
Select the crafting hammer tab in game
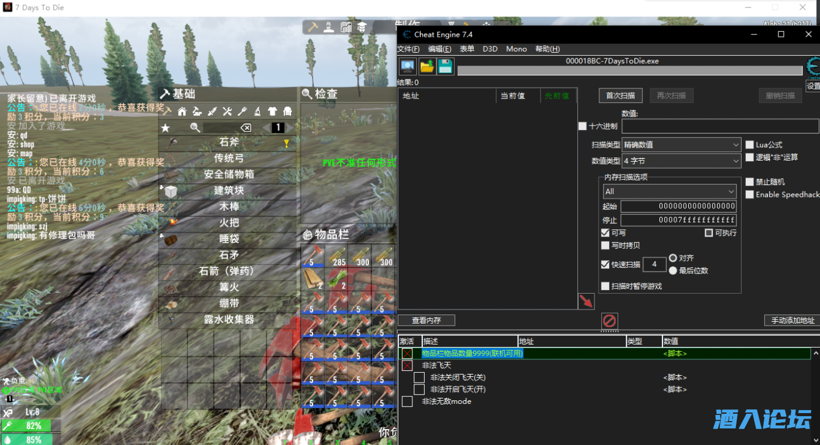313,27
